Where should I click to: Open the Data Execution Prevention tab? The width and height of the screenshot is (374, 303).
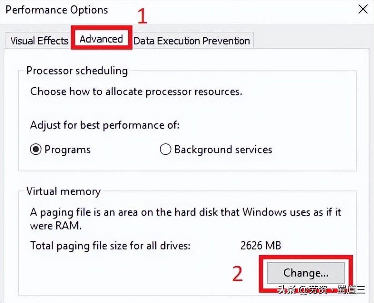tap(192, 41)
